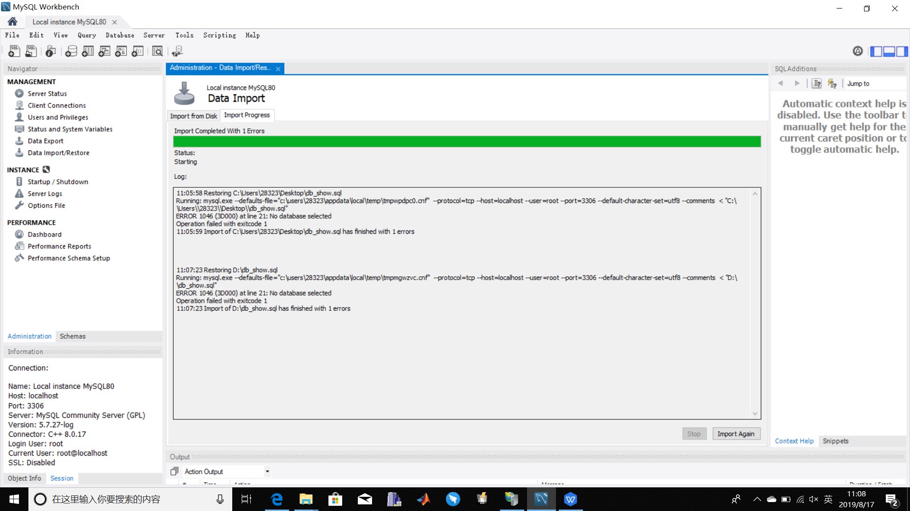Open Data Export in Navigator

(45, 141)
